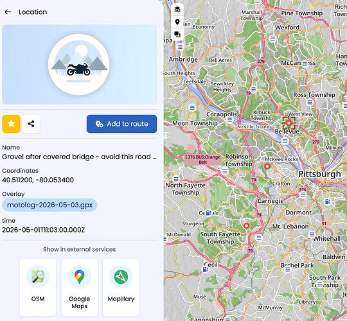This screenshot has width=347, height=321.
Task: Toggle the yellow favorite star
Action: click(x=12, y=124)
